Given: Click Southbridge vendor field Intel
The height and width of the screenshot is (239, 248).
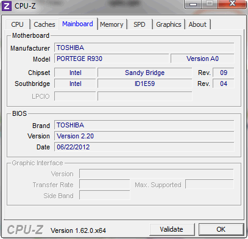Looking at the screenshot, I should (75, 84).
